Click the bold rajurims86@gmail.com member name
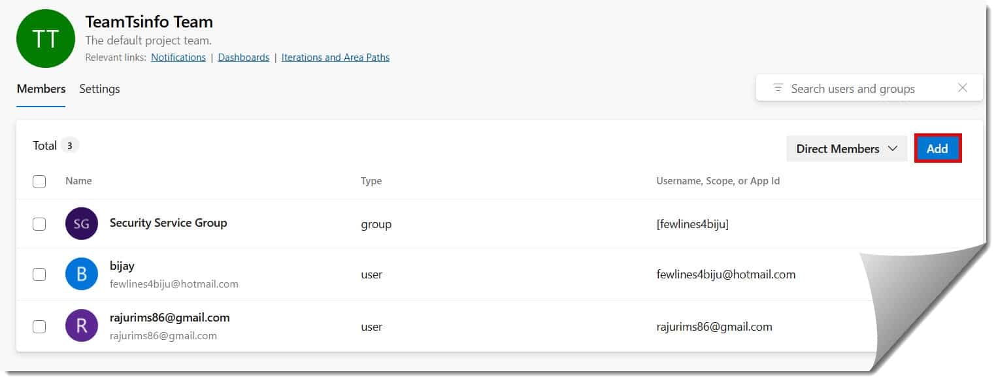Viewport: 996px width, 381px height. (x=170, y=318)
